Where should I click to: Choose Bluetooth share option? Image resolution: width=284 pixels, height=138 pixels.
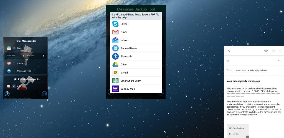(x=136, y=56)
